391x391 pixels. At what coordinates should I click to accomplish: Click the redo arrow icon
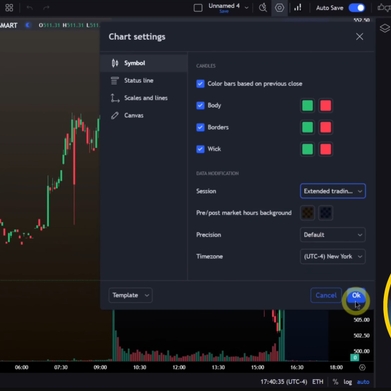tap(46, 8)
